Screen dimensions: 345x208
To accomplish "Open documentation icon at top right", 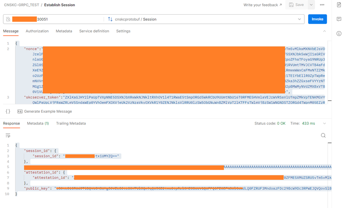I will pos(339,5).
